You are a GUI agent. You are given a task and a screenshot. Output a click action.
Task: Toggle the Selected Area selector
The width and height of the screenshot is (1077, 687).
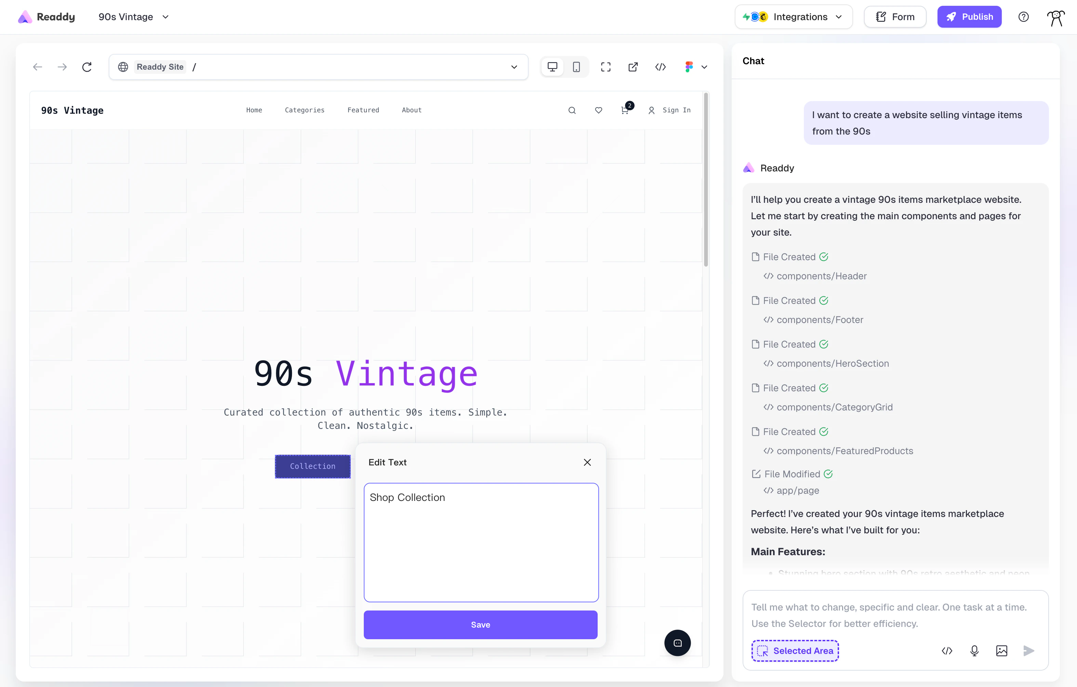(x=795, y=650)
